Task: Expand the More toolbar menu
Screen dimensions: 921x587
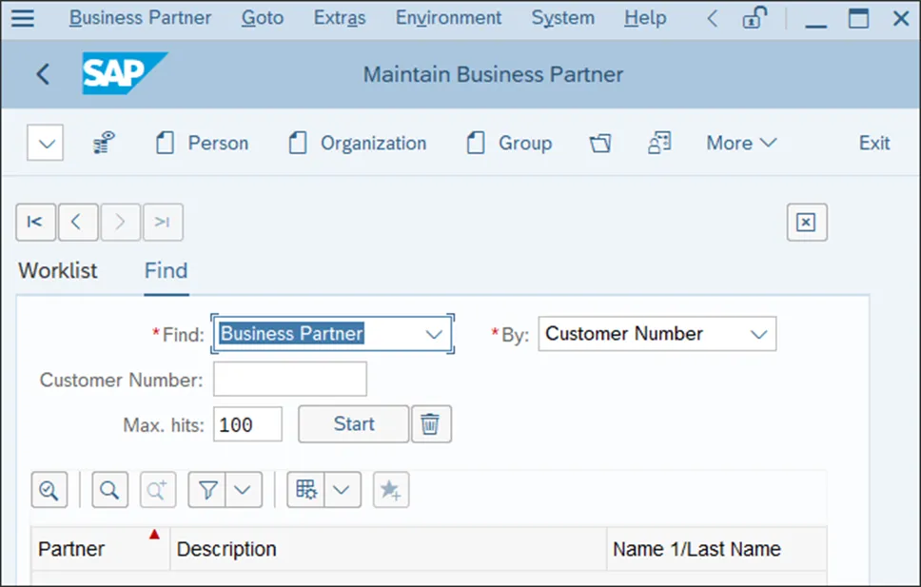Action: coord(741,143)
